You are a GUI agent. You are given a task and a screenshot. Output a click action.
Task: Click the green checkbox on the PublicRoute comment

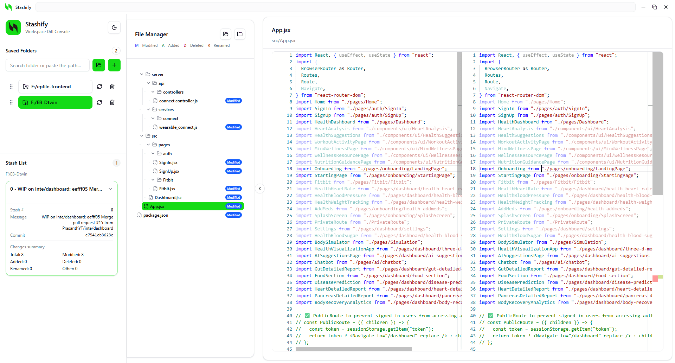pos(308,316)
